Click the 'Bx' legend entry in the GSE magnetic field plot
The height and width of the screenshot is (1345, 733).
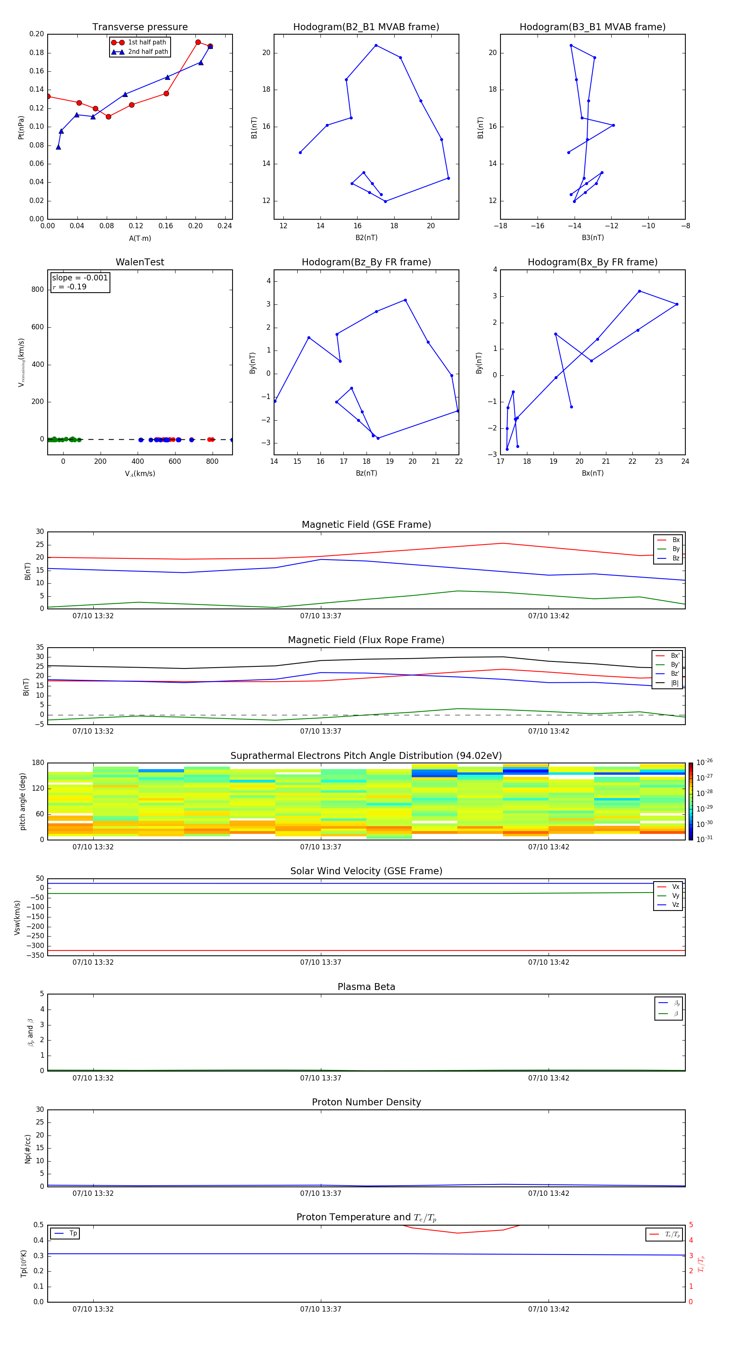[x=668, y=540]
